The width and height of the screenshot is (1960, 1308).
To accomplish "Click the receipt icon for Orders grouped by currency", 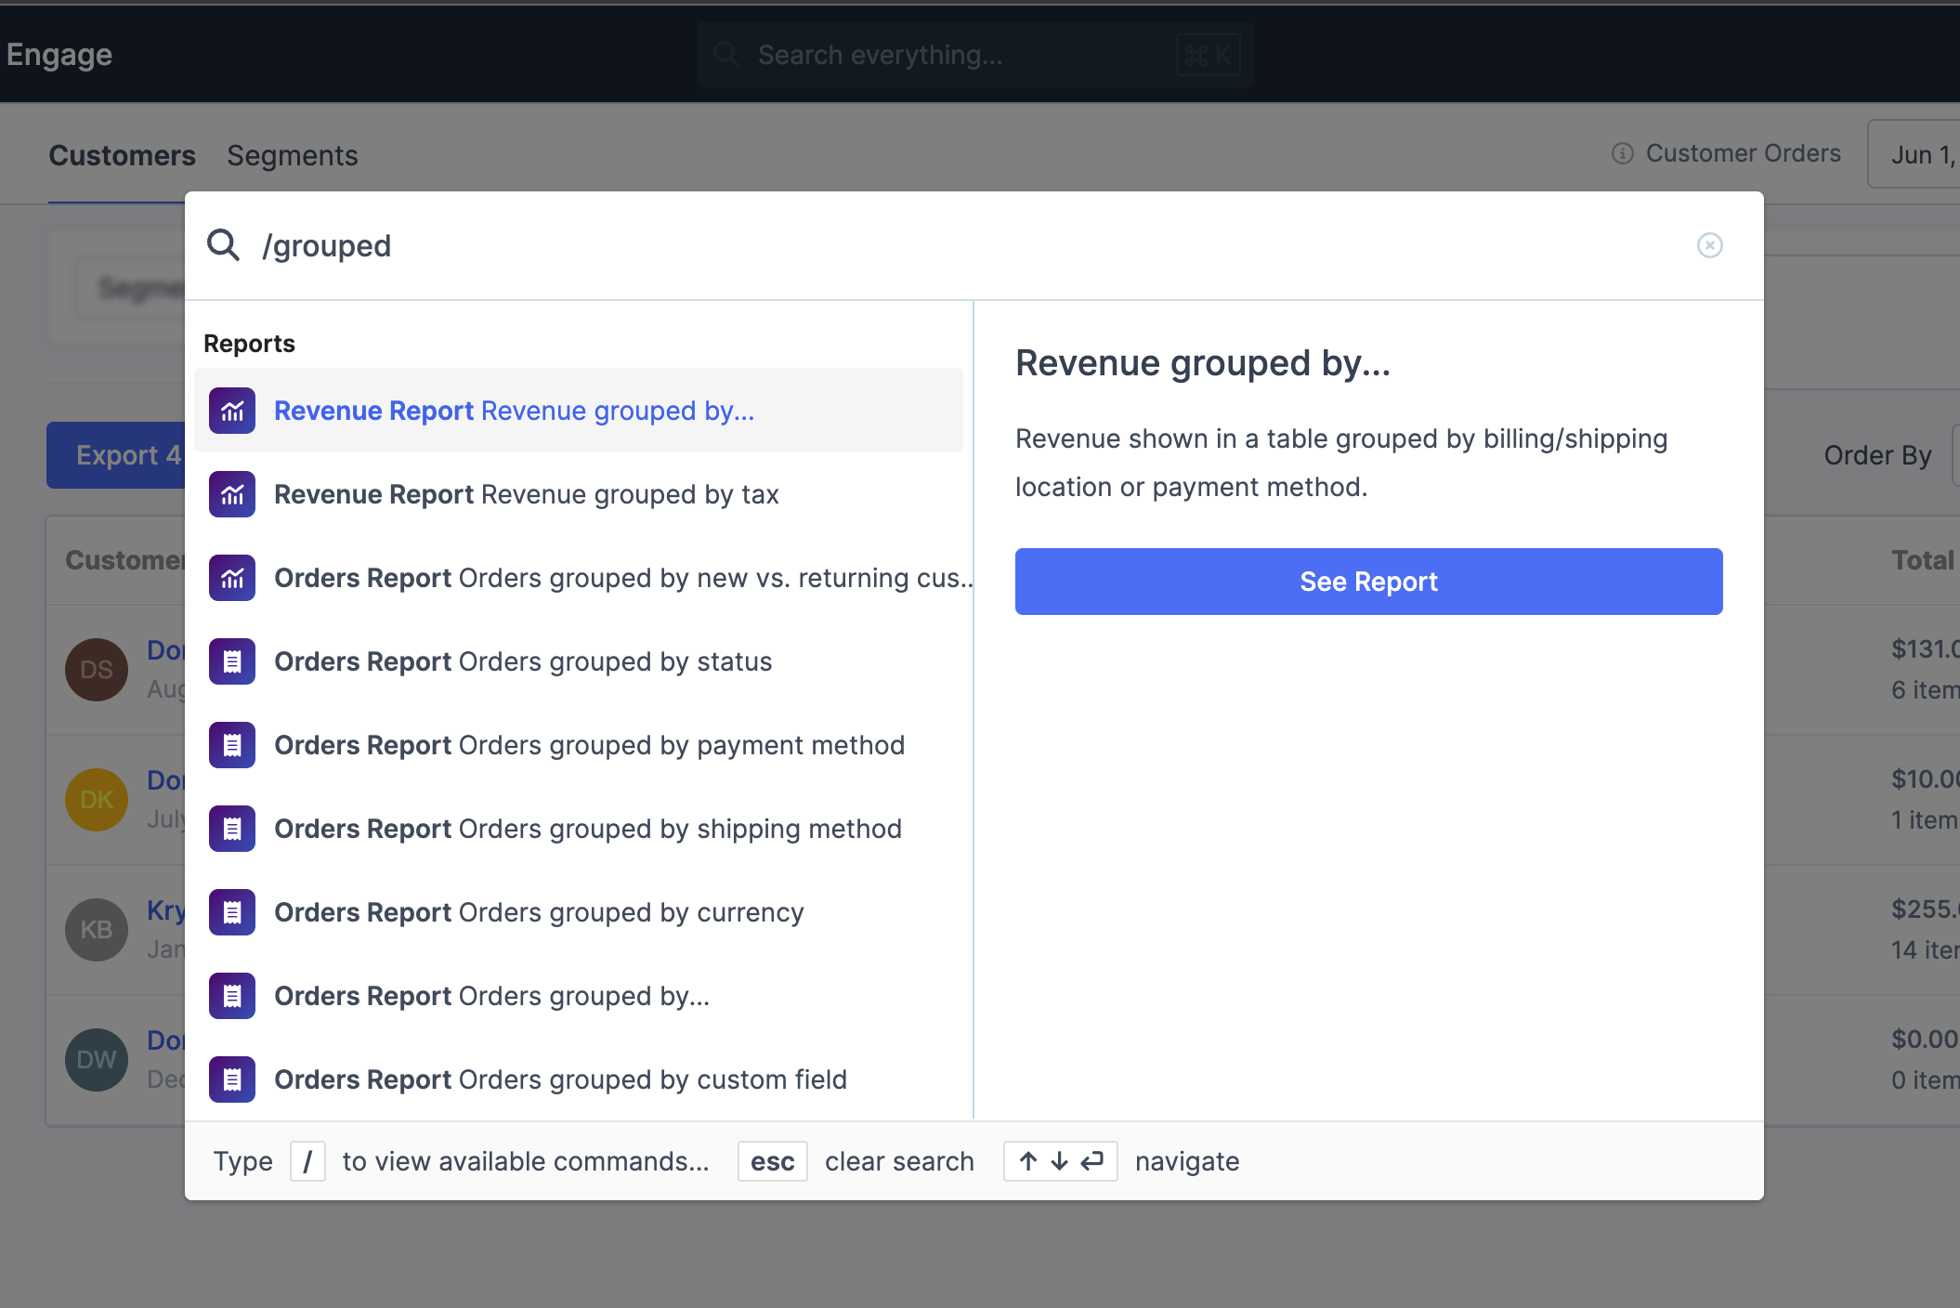I will click(x=232, y=912).
